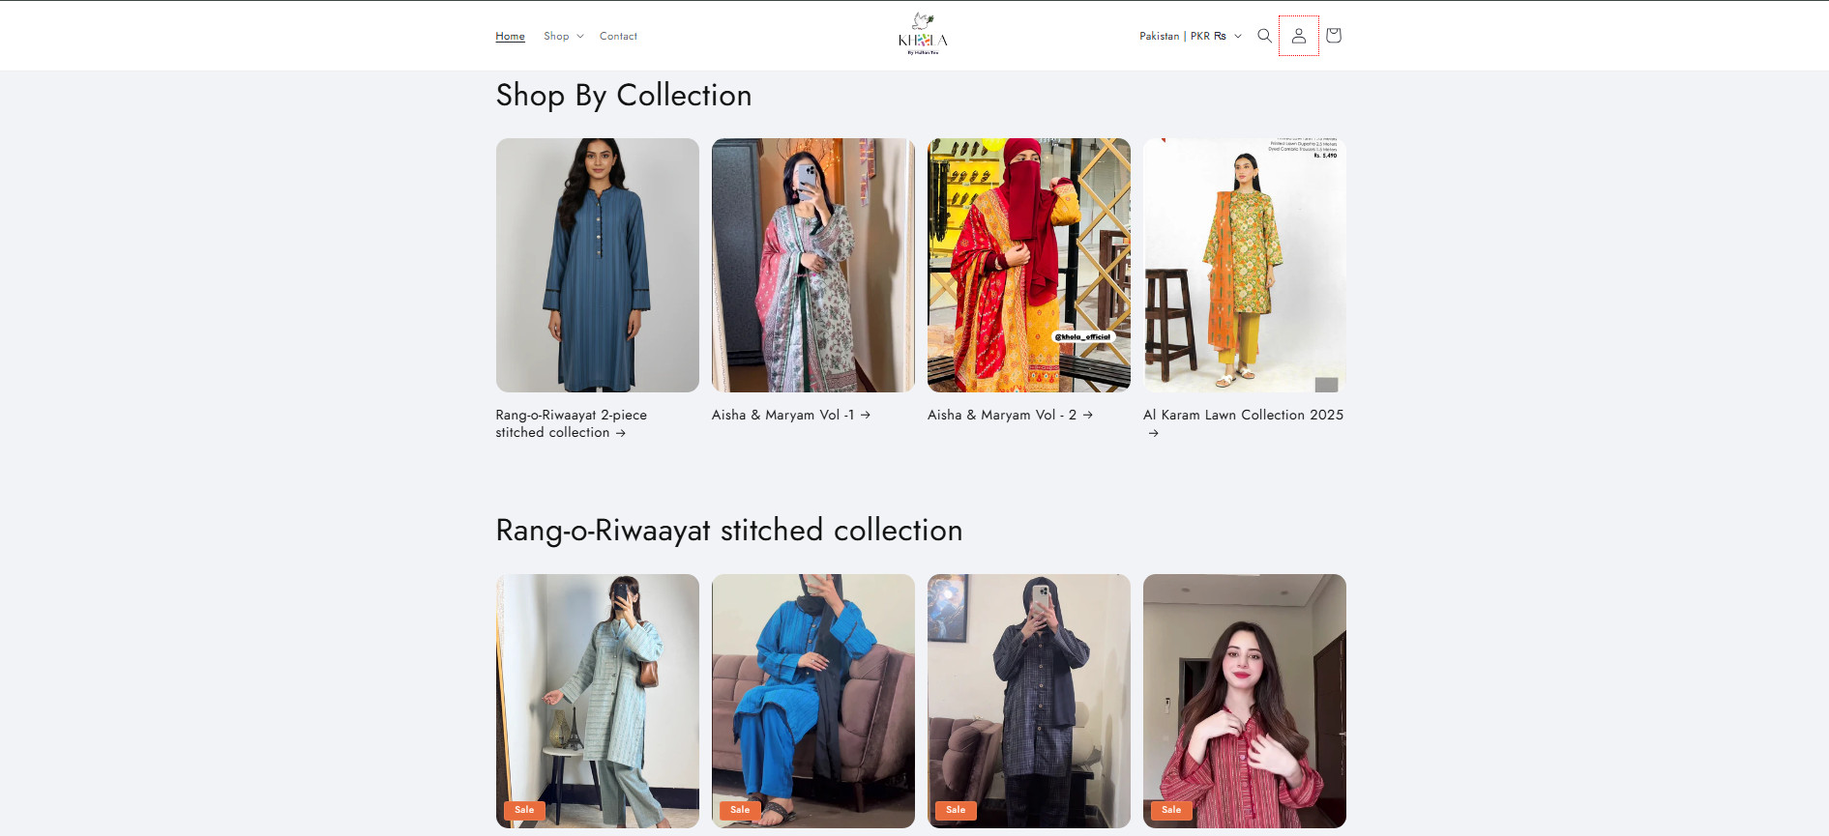Viewport: 1829px width, 836px height.
Task: Open the yellow floral lawn suit image
Action: click(1244, 265)
